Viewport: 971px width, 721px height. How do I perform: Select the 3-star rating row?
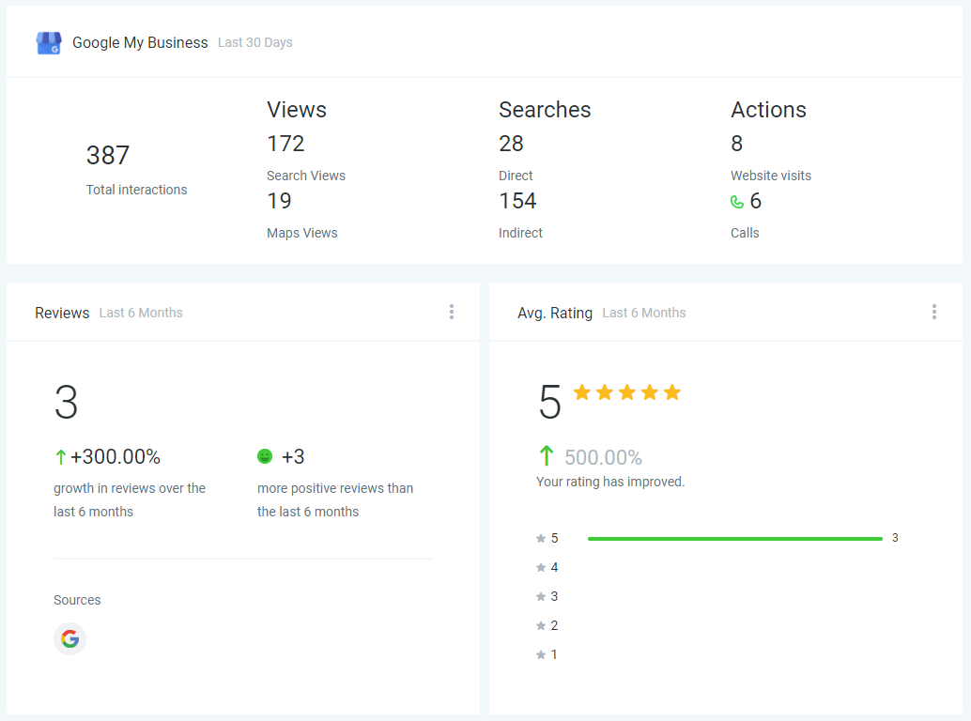coord(547,597)
